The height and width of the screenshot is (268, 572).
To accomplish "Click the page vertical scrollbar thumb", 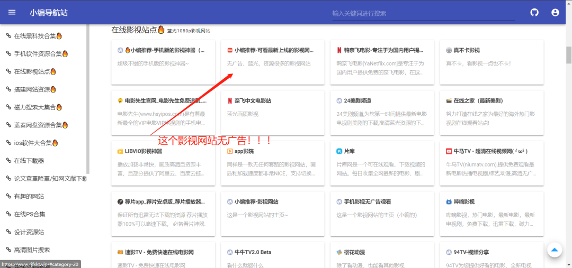I will click(568, 55).
